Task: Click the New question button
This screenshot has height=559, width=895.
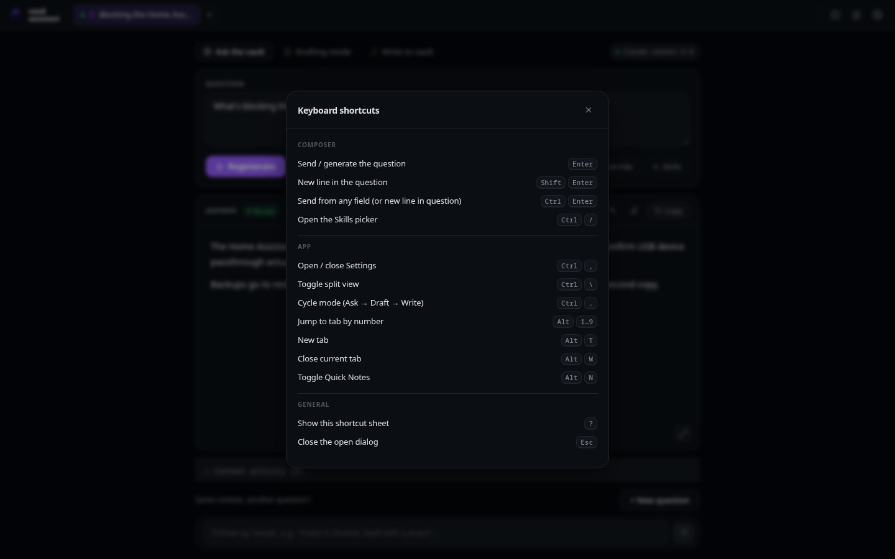Action: (x=659, y=500)
